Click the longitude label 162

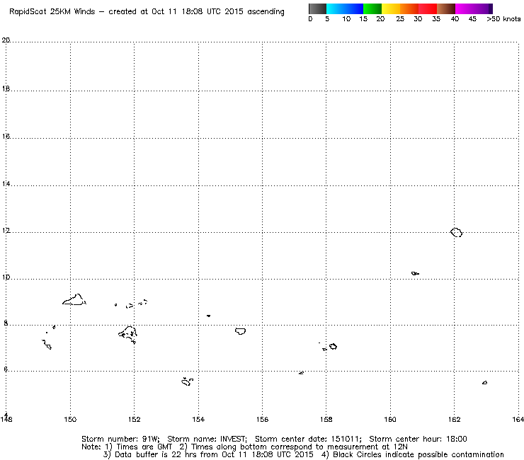click(x=454, y=419)
